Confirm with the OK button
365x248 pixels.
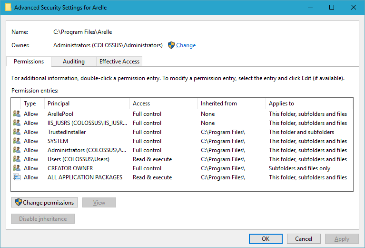(266, 238)
